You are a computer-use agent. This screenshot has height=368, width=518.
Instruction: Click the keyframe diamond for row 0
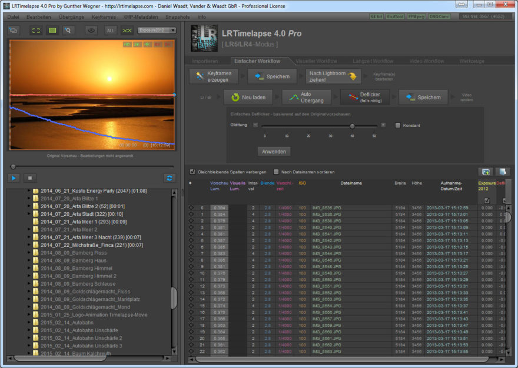[191, 208]
